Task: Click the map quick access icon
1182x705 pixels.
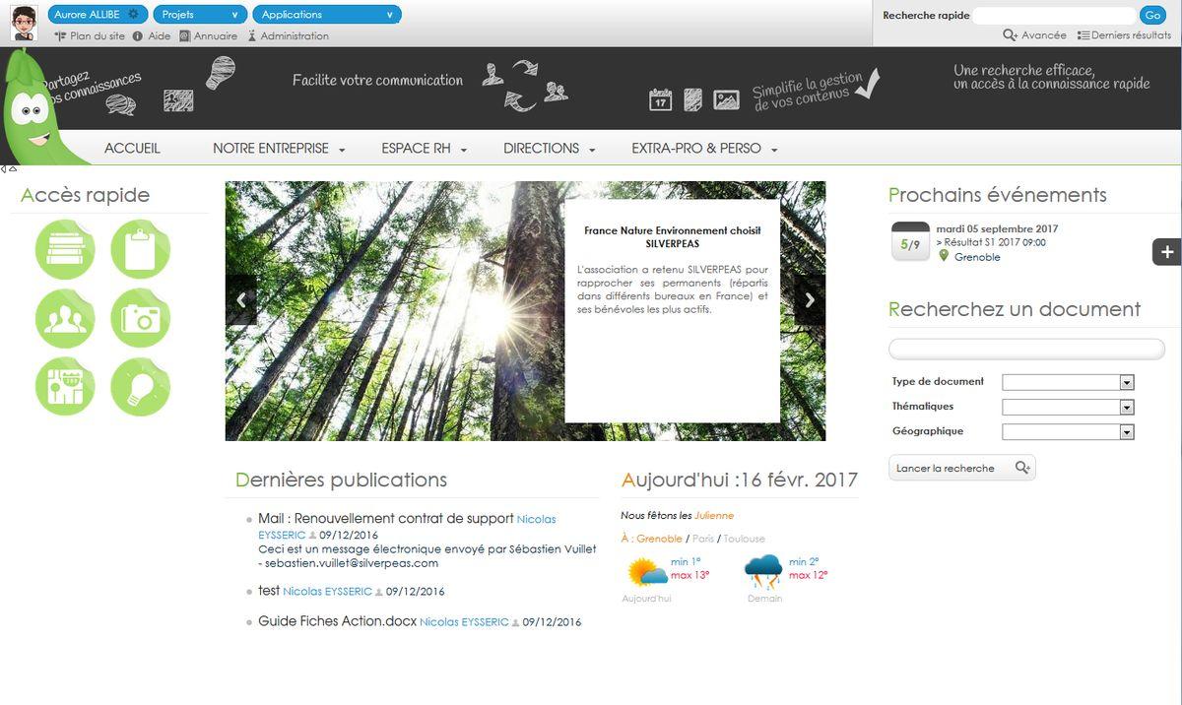Action: point(65,387)
